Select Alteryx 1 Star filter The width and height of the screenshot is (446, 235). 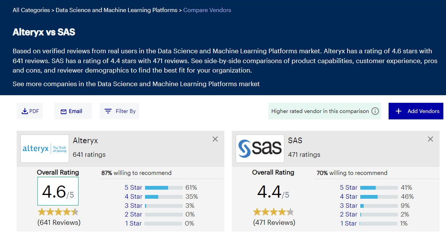point(133,224)
